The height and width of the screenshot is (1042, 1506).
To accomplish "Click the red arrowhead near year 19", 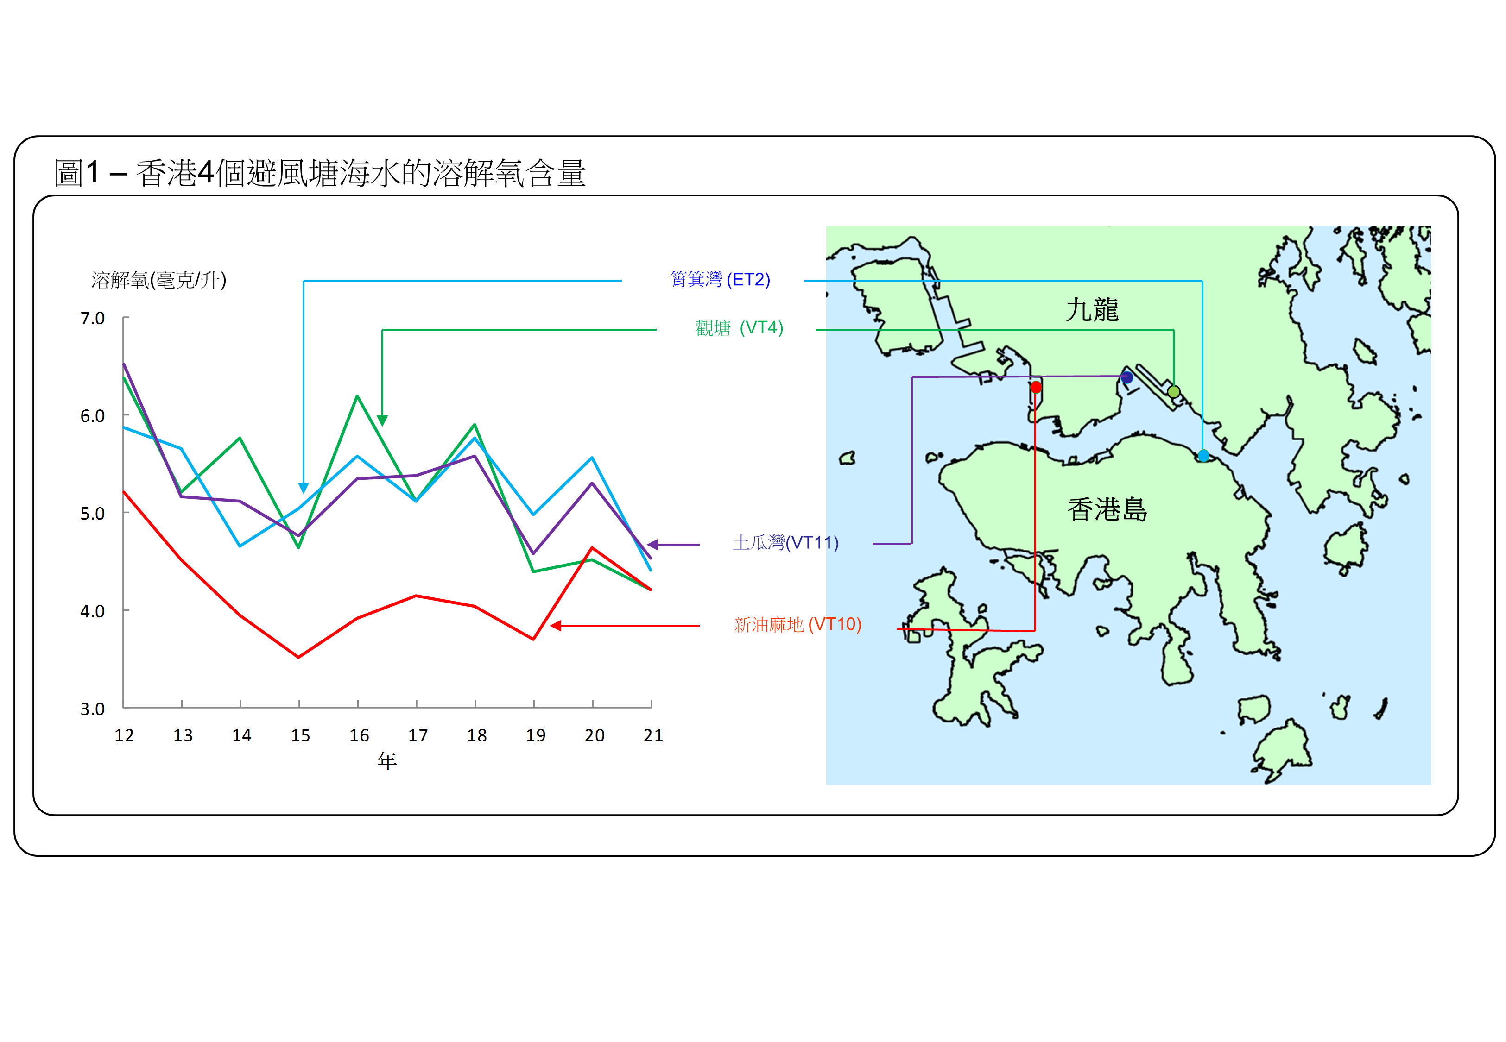I will 557,626.
